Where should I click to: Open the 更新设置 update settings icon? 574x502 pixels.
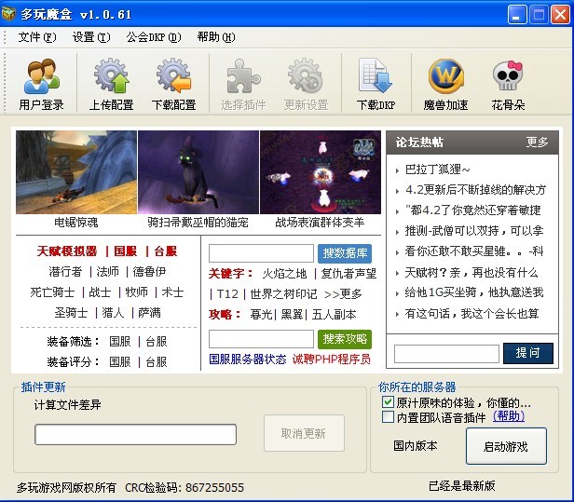306,76
